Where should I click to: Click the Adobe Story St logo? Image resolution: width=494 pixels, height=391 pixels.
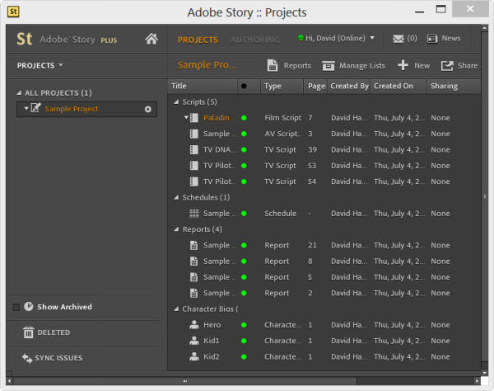tap(24, 39)
